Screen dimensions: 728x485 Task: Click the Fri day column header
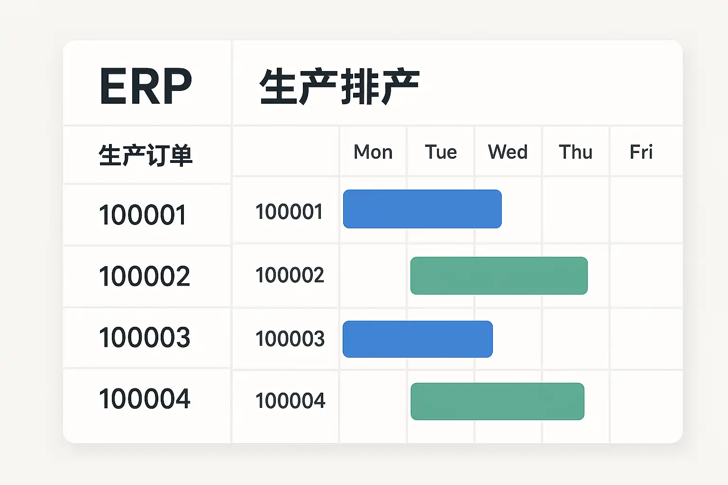641,152
